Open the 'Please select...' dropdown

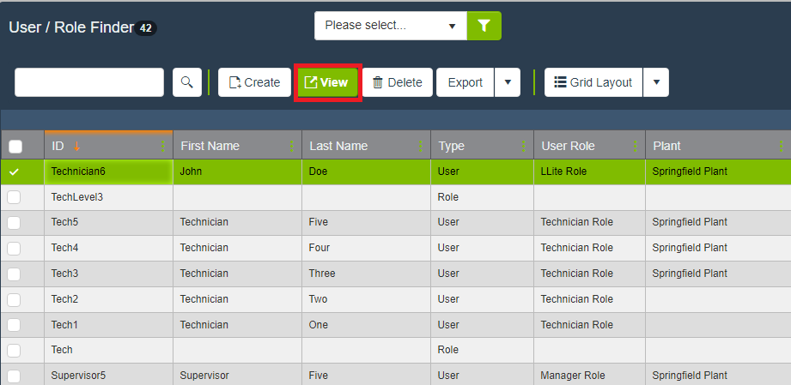coord(390,26)
